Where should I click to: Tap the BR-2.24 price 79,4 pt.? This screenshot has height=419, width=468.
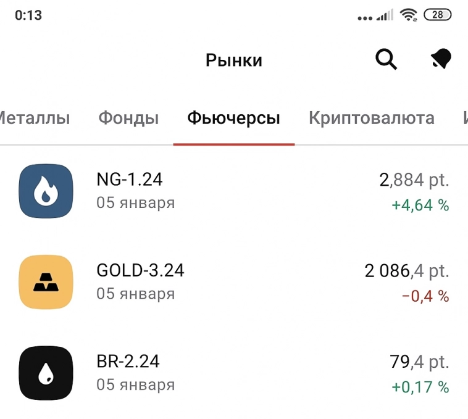pos(419,362)
